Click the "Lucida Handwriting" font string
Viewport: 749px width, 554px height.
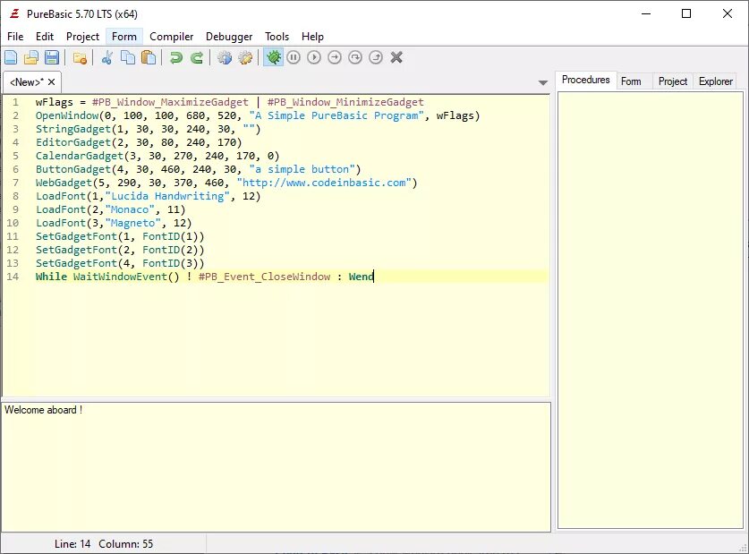pyautogui.click(x=167, y=196)
